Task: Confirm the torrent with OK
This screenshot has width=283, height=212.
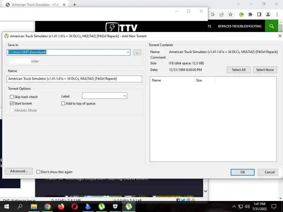Action: click(x=243, y=172)
